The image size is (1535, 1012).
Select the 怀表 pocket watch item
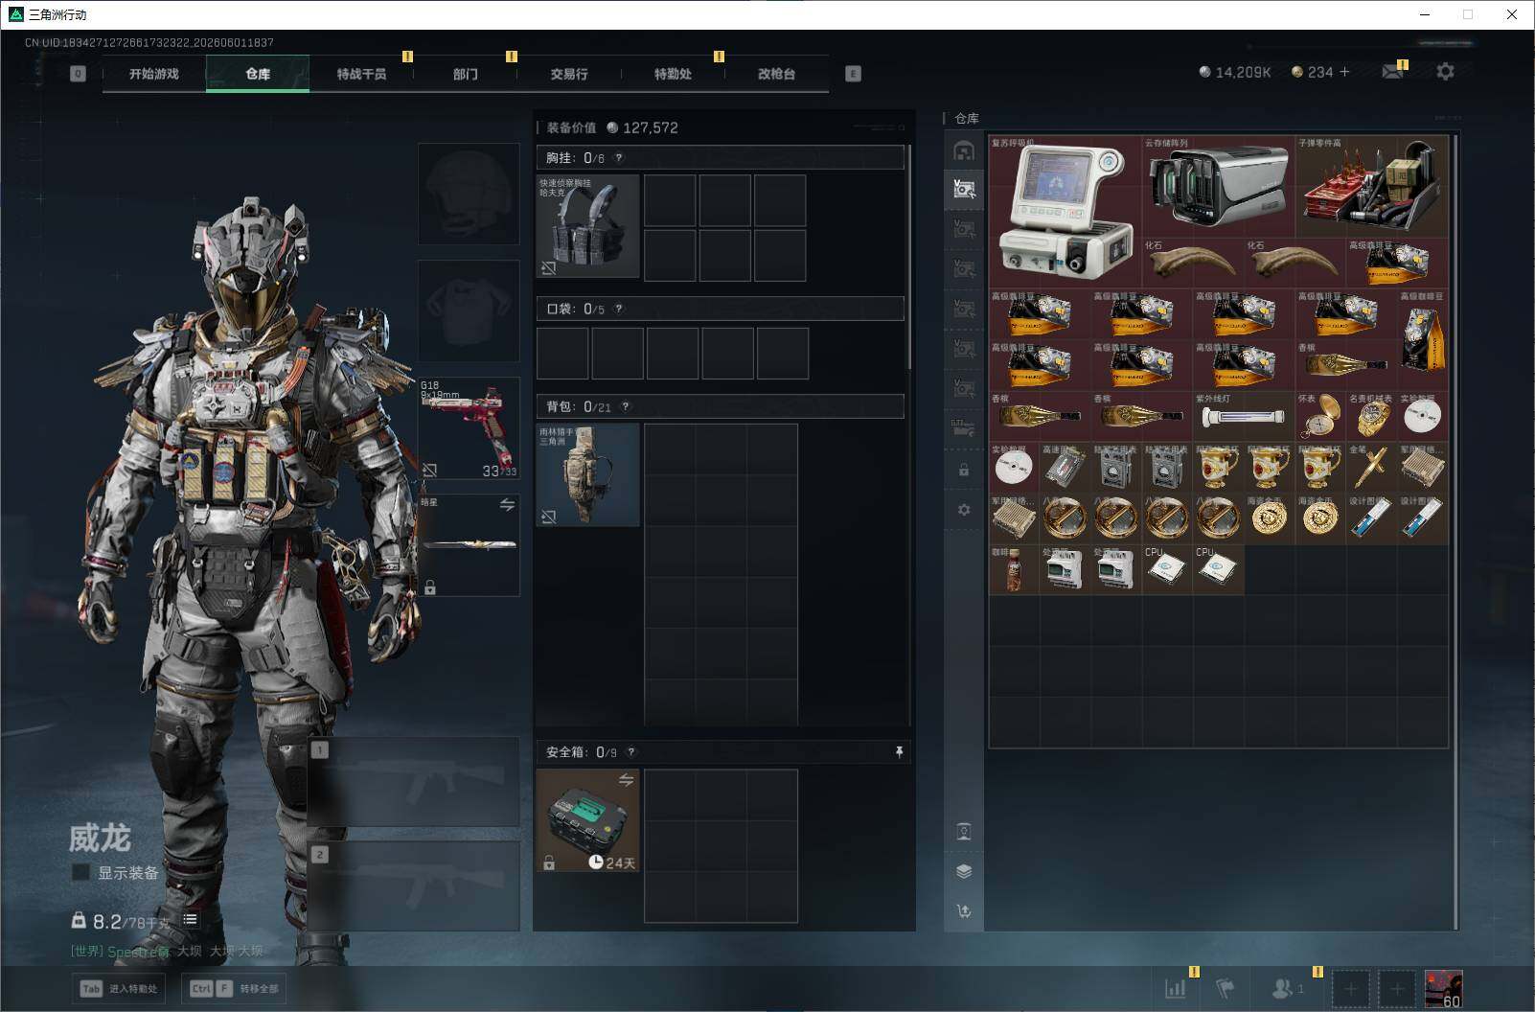(x=1319, y=416)
